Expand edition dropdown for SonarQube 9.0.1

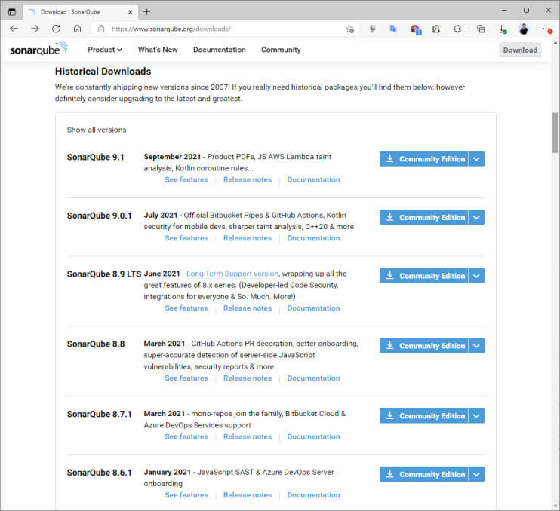pyautogui.click(x=476, y=217)
